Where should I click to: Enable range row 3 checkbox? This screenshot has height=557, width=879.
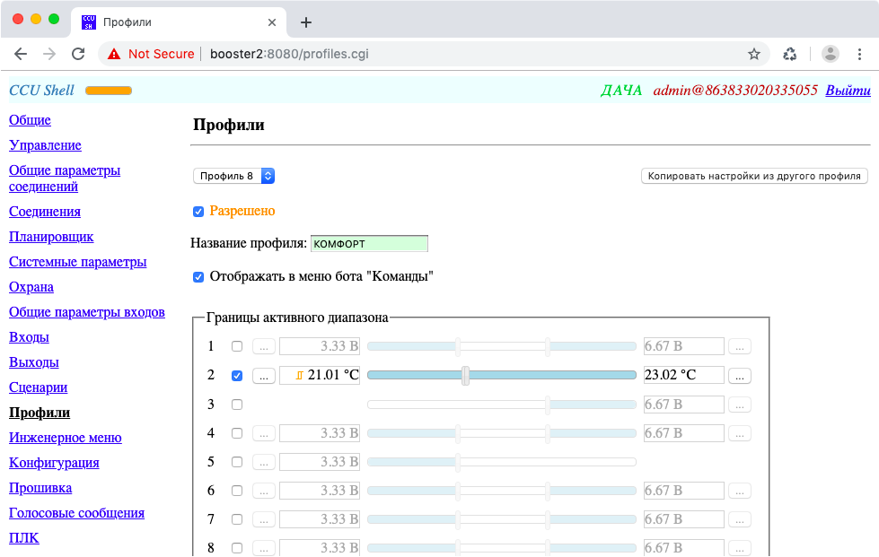point(237,405)
